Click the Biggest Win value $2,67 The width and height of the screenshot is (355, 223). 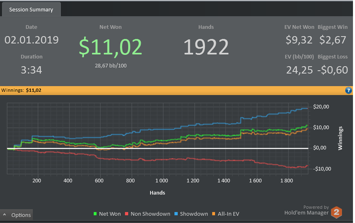point(333,40)
